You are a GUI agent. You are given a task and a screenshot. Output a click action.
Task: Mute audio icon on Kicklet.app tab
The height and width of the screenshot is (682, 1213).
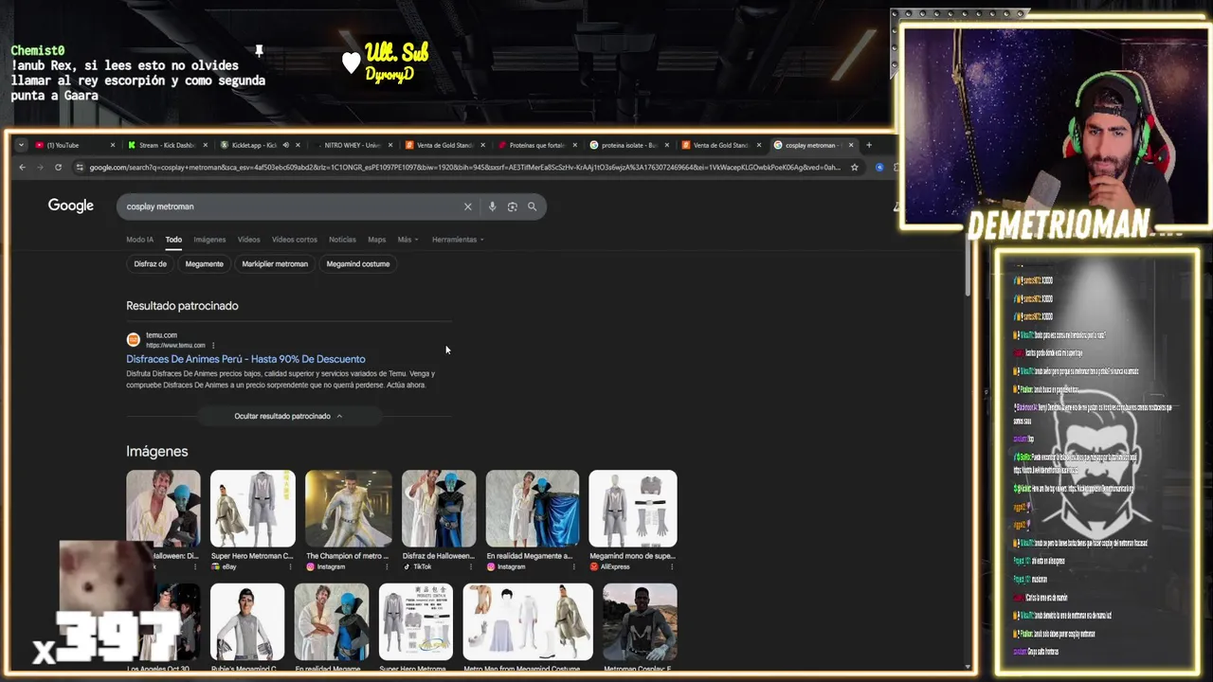point(285,145)
